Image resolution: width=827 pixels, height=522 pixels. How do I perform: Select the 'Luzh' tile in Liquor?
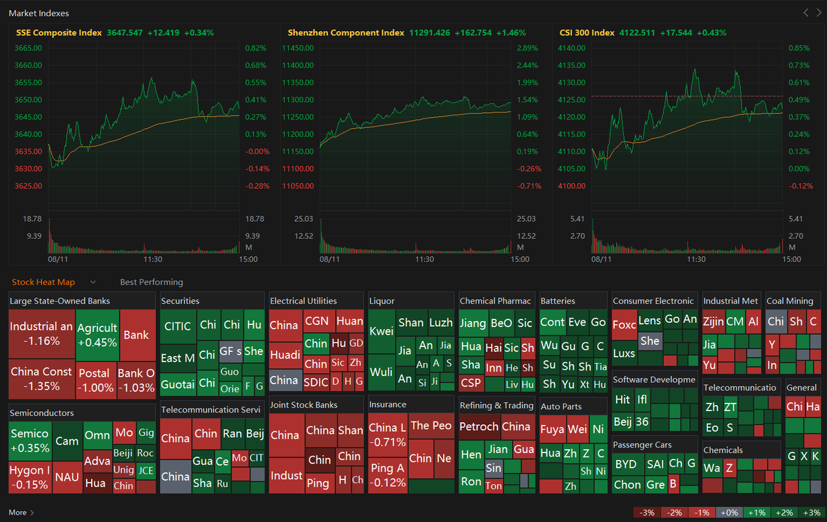(441, 322)
